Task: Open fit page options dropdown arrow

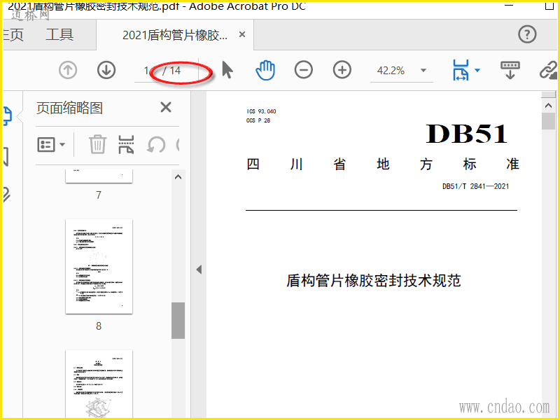Action: 477,71
